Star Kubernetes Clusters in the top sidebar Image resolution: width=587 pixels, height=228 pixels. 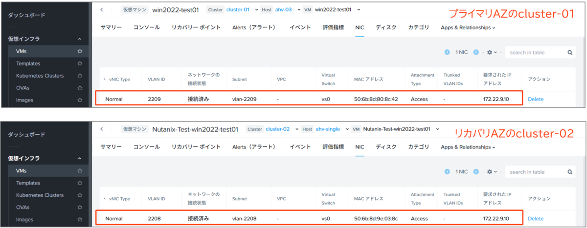point(80,76)
